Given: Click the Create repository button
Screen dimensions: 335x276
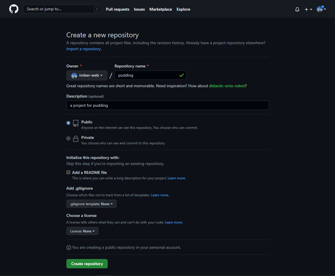Looking at the screenshot, I should (x=87, y=264).
